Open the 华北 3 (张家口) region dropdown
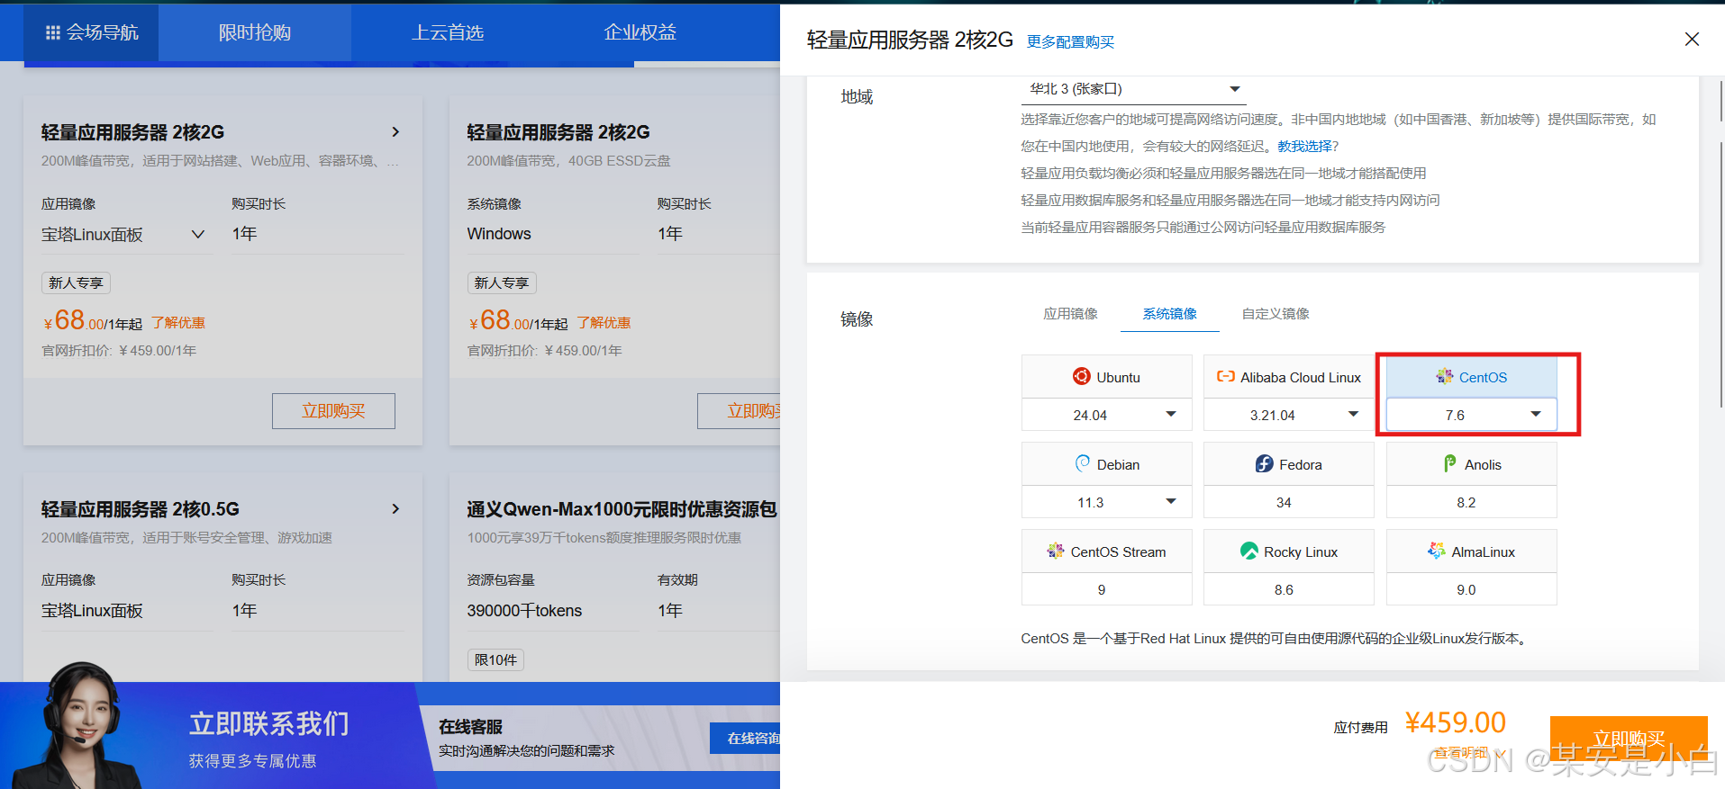 click(x=1135, y=89)
